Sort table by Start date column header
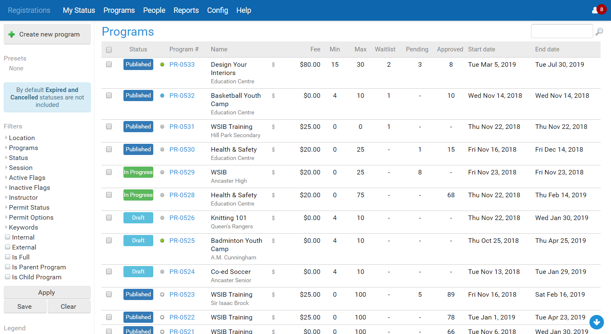 [x=481, y=49]
